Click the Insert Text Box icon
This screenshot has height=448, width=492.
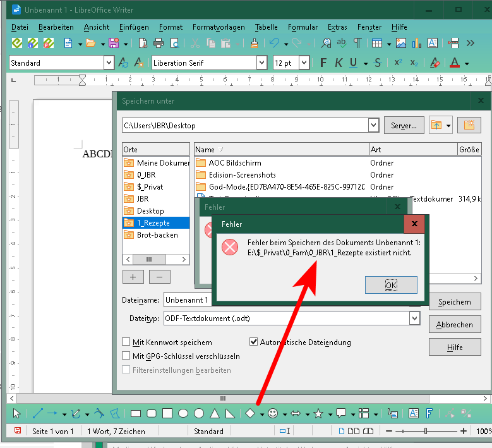tap(433, 43)
